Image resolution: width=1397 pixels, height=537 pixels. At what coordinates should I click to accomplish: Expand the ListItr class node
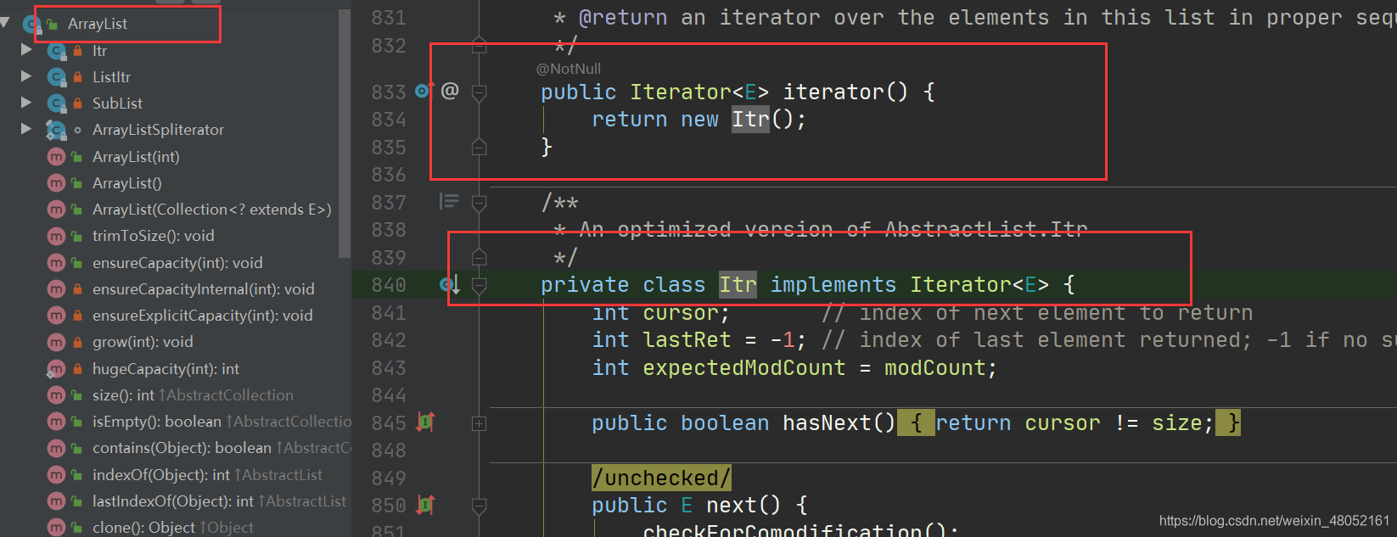[x=26, y=76]
